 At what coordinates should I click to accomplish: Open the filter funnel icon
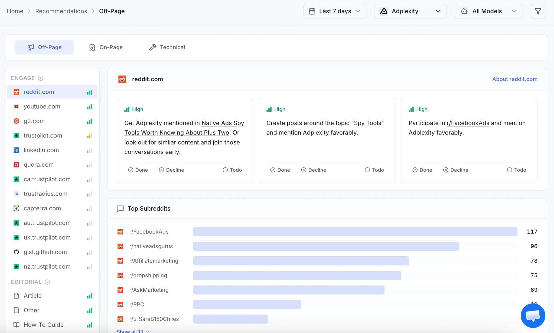tap(538, 11)
